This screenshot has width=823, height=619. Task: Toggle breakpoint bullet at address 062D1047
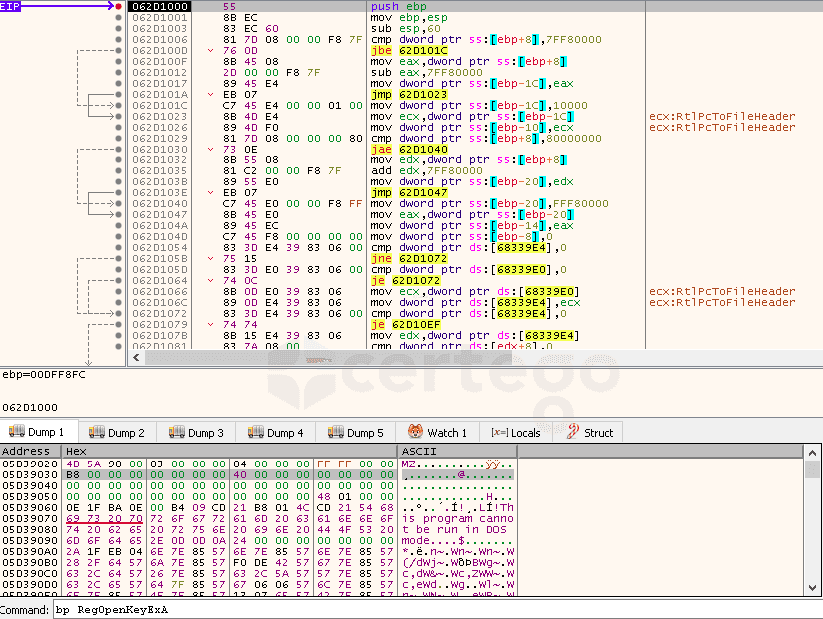(119, 214)
